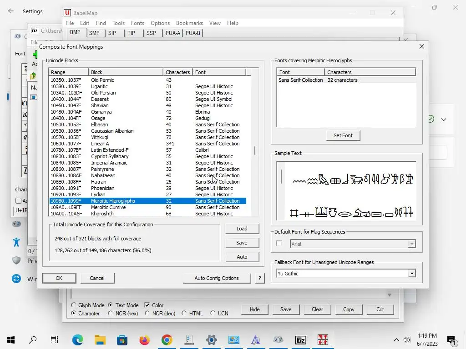Launch Firefox from the taskbar
This screenshot has height=349, width=466.
click(144, 340)
